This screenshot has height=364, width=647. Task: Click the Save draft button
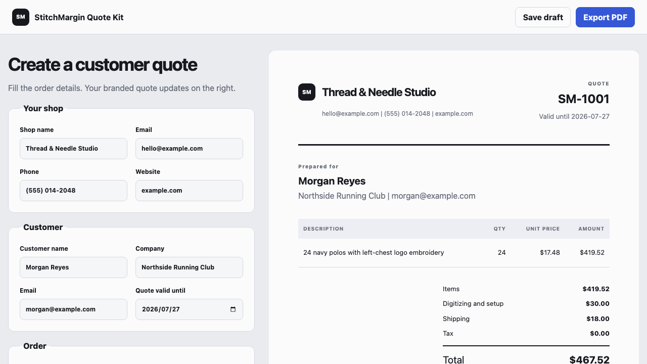543,17
